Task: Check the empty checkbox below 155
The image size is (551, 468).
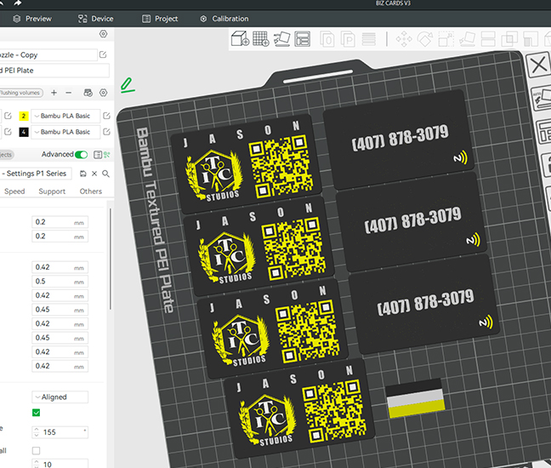Action: pyautogui.click(x=36, y=450)
